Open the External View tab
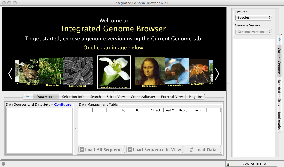 click(172, 97)
